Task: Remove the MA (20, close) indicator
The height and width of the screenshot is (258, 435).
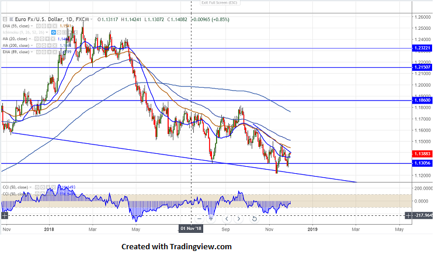Action: tap(53, 39)
